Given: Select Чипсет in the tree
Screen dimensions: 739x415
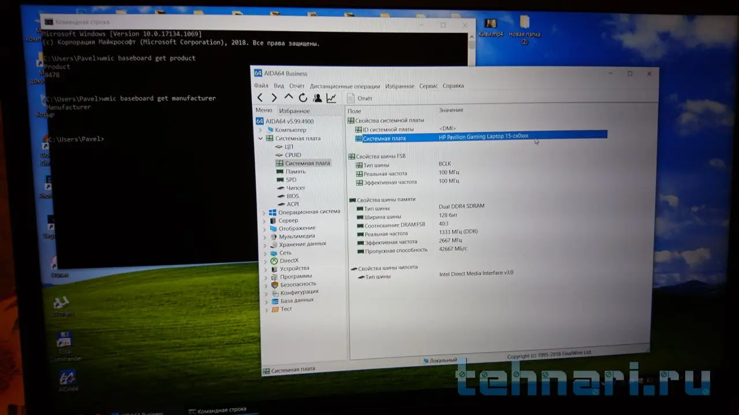Looking at the screenshot, I should pos(291,188).
